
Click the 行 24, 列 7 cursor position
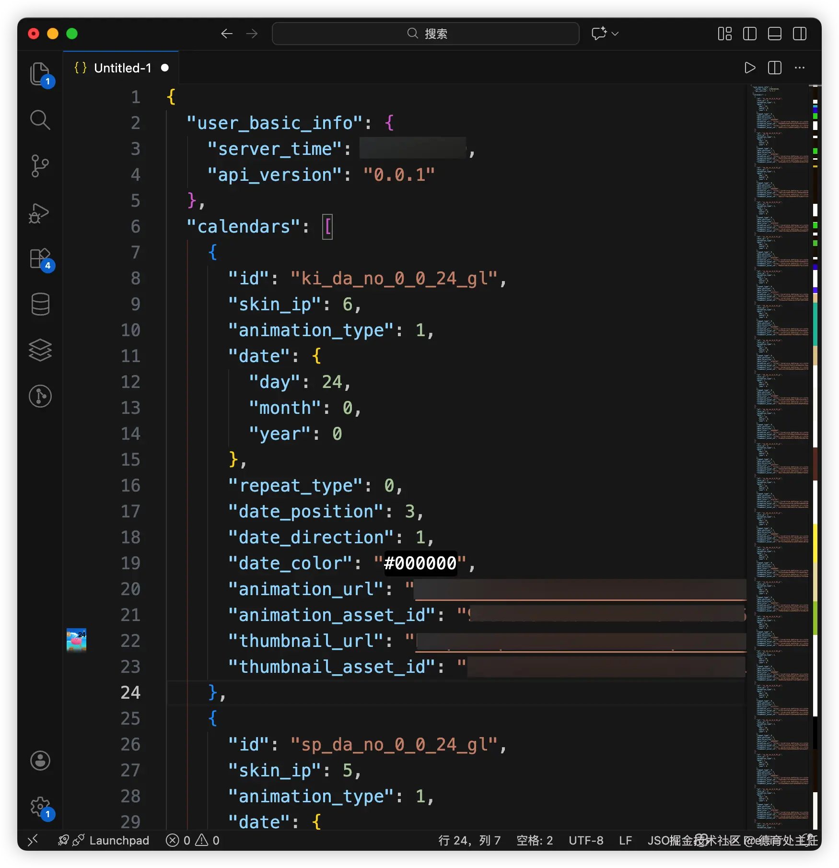click(x=469, y=840)
